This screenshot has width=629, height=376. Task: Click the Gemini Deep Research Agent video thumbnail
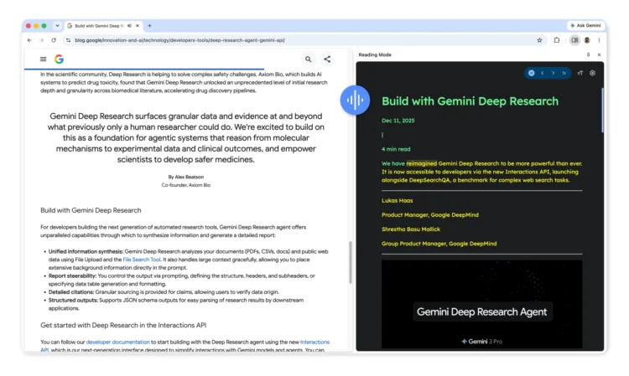pyautogui.click(x=481, y=304)
